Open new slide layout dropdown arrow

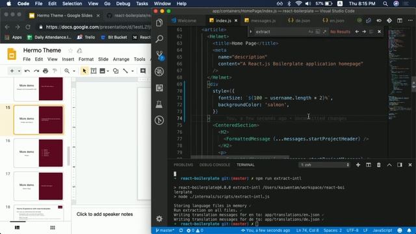coord(19,71)
